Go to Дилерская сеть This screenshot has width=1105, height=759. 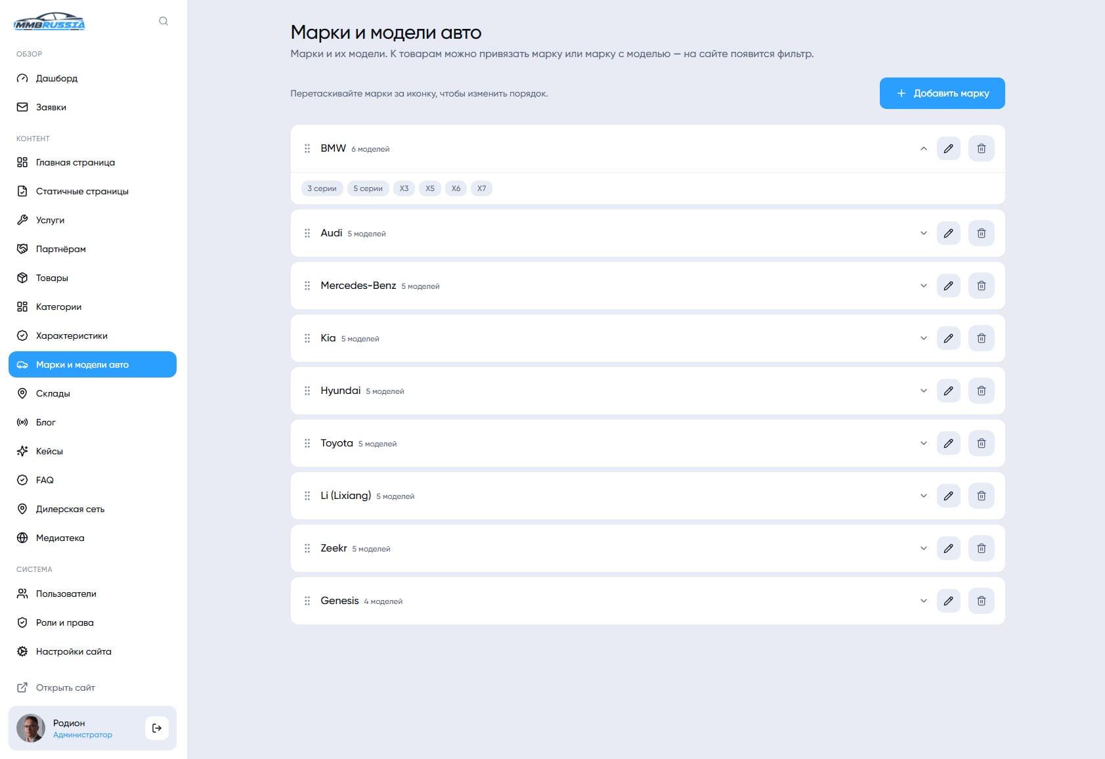(93, 509)
